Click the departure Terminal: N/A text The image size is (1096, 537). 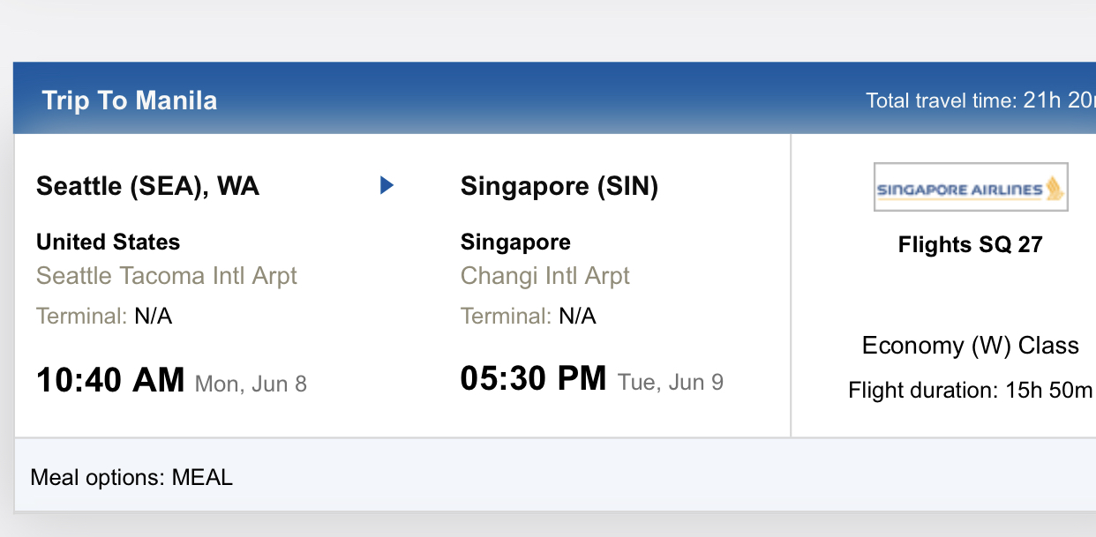pos(103,316)
